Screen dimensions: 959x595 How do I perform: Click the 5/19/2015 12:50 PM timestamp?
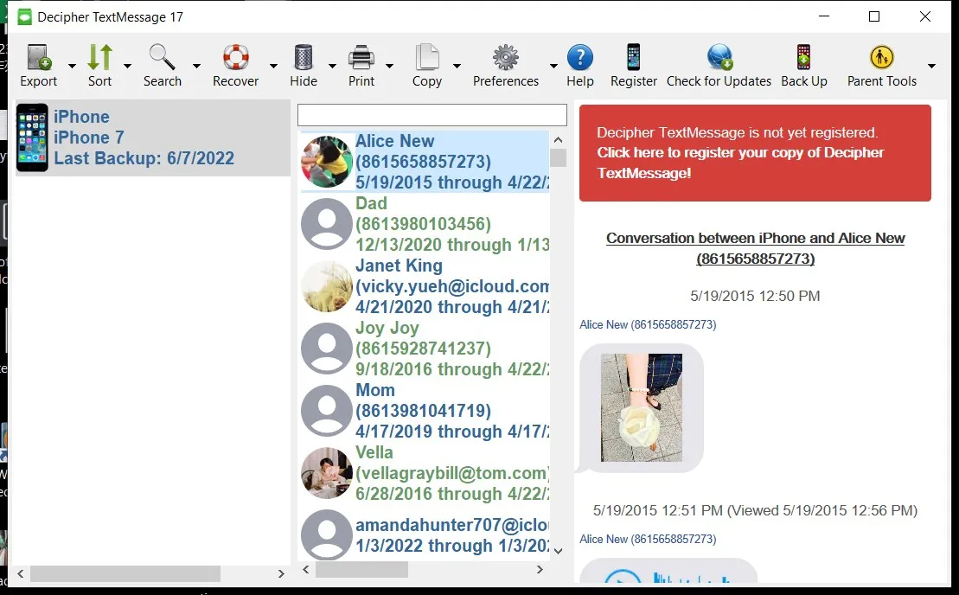[x=755, y=296]
